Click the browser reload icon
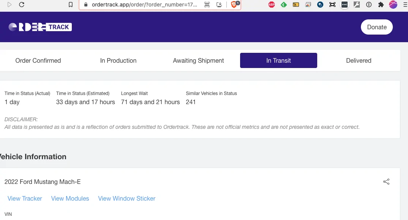 (x=22, y=5)
